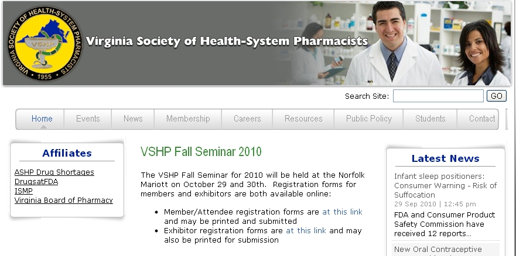This screenshot has height=256, width=516.
Task: Open the DrugsatFDA affiliate link
Action: point(36,182)
